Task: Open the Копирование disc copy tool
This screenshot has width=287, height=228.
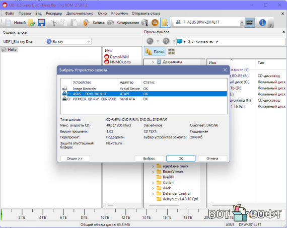Action: coord(123,23)
